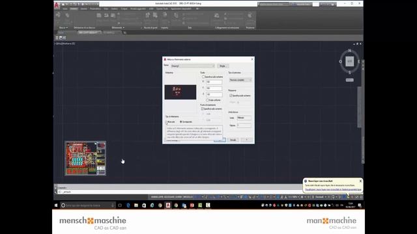Open the Inserisci ribbon tab
The height and width of the screenshot is (234, 417).
(74, 8)
